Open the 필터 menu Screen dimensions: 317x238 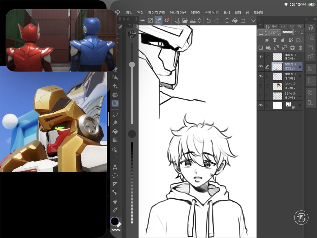tap(238, 12)
